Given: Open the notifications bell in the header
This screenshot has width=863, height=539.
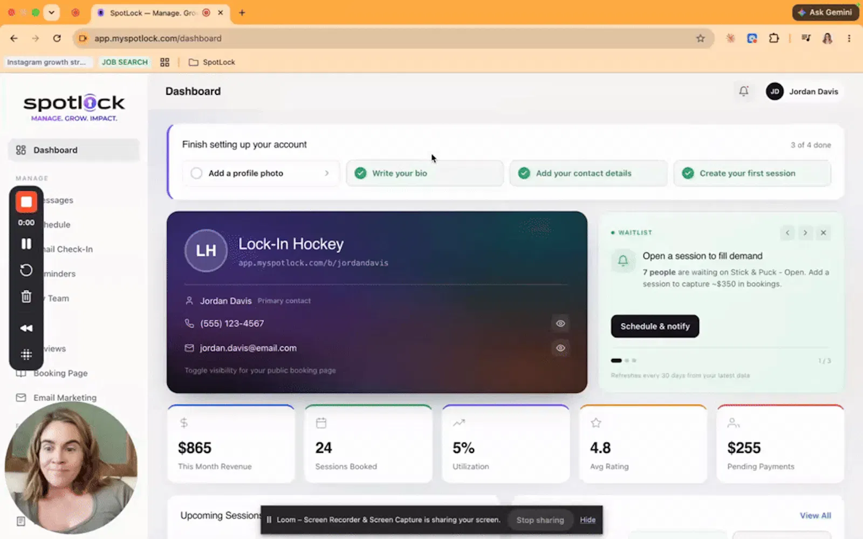Looking at the screenshot, I should coord(744,91).
